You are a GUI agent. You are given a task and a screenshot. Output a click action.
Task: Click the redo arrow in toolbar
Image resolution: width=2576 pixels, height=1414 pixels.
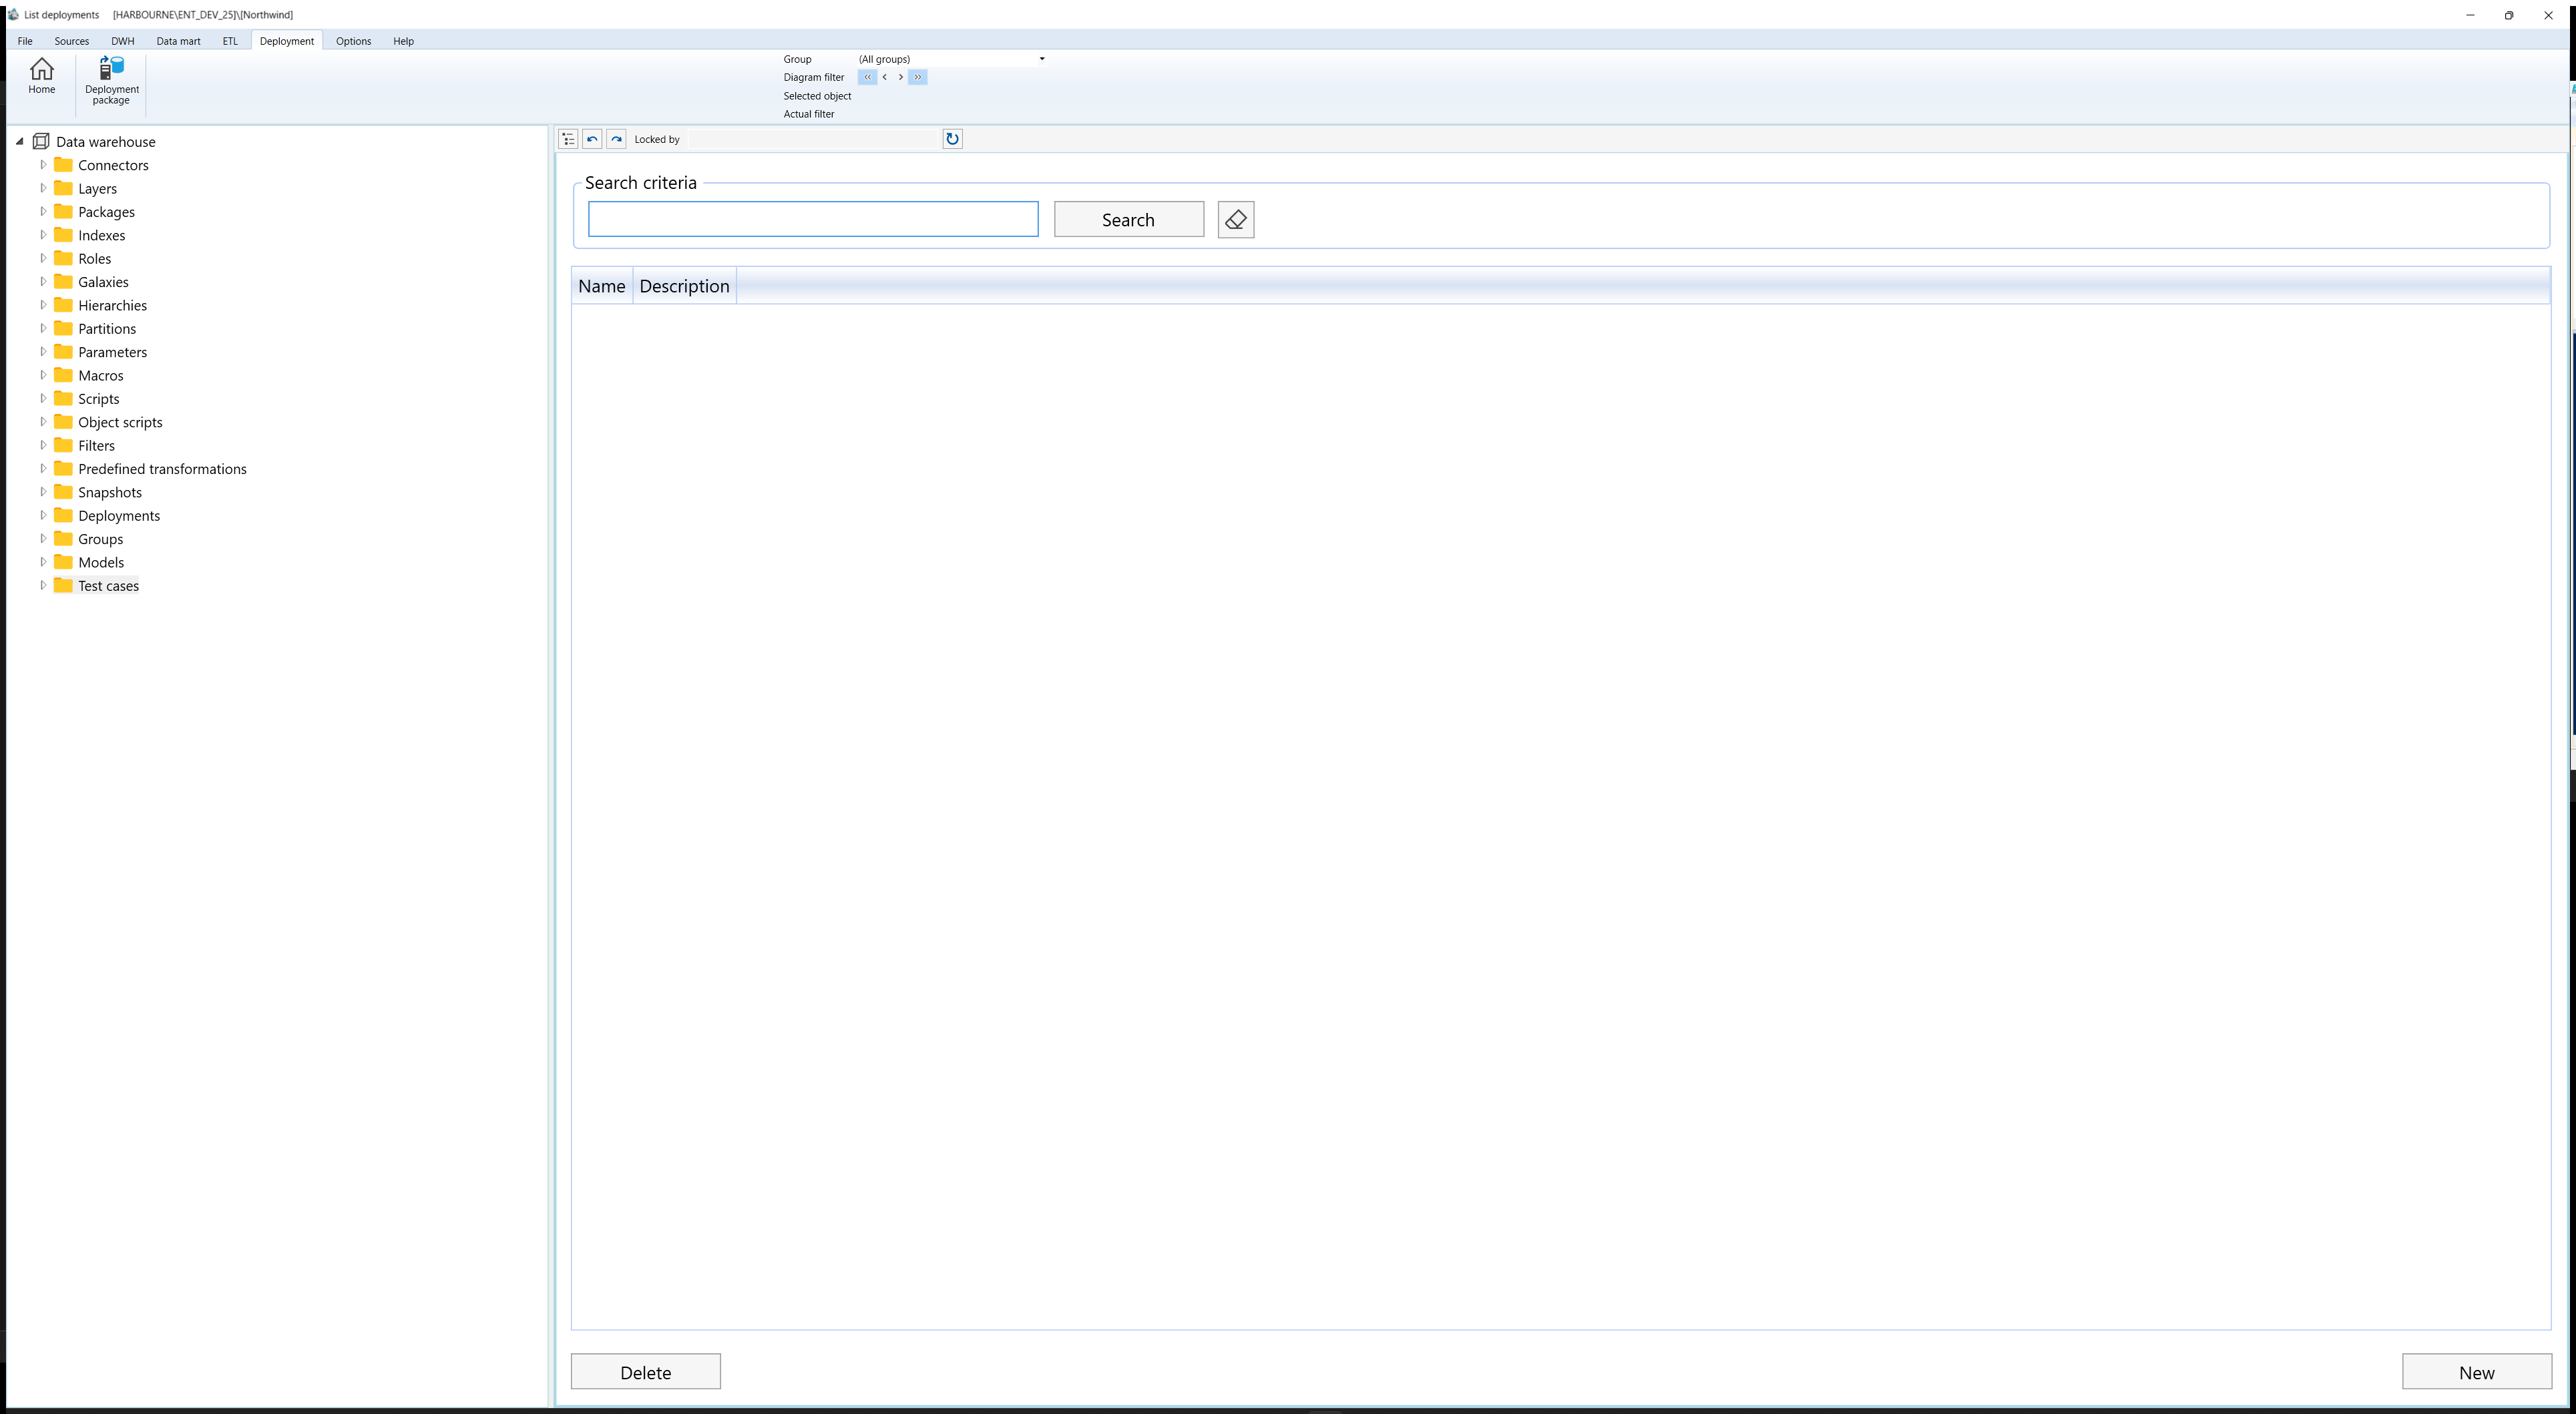pyautogui.click(x=616, y=139)
